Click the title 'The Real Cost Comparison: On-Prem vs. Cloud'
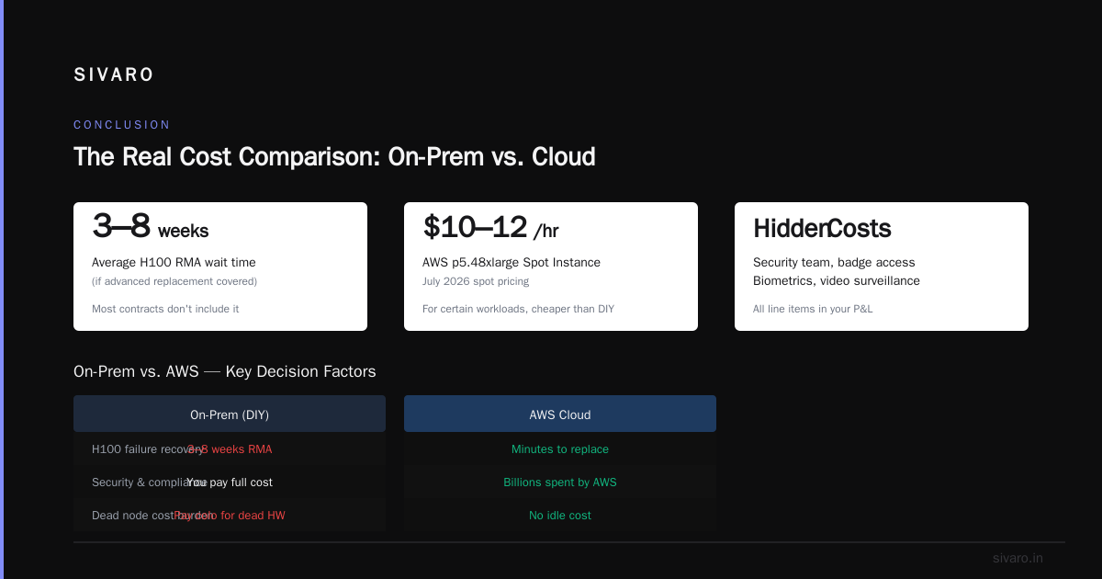This screenshot has height=579, width=1102. click(x=334, y=157)
